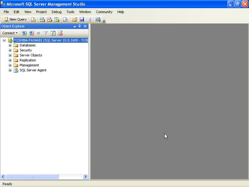Click the SQL Server Agent icon
Viewport: 249px width, 187px height.
[16, 70]
